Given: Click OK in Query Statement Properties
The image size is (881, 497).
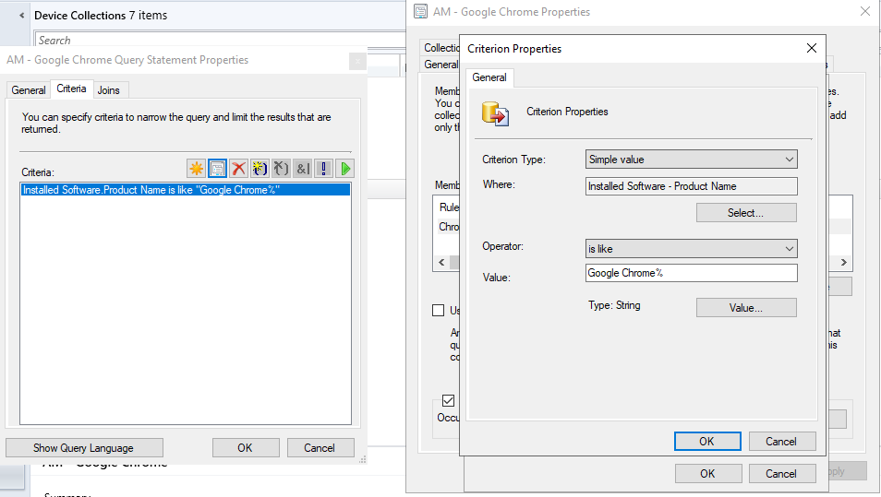Looking at the screenshot, I should [246, 448].
